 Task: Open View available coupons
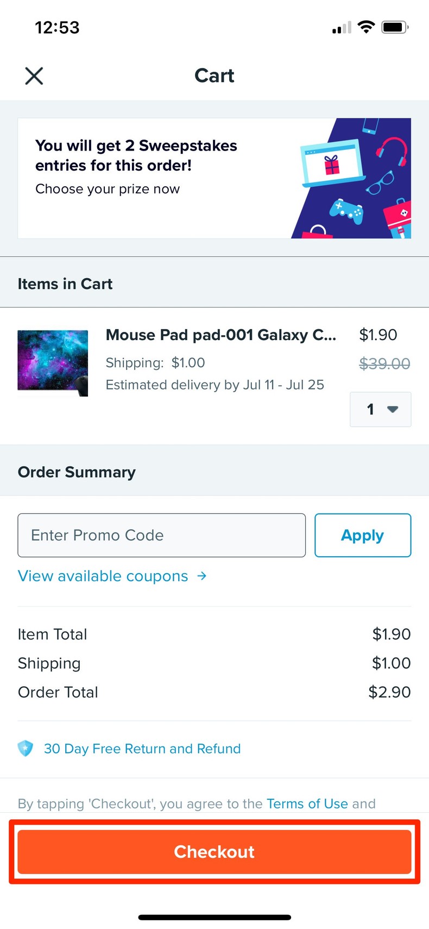point(103,576)
